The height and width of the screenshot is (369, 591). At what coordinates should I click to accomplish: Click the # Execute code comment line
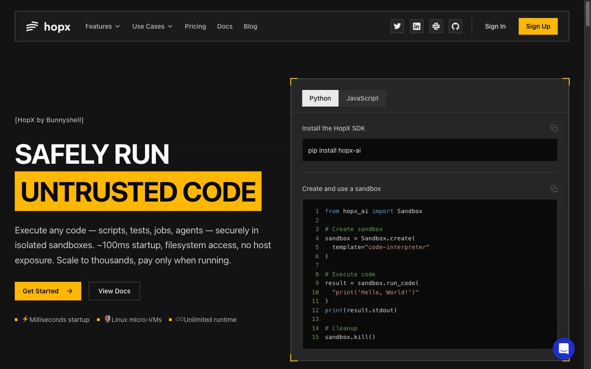[x=350, y=274]
